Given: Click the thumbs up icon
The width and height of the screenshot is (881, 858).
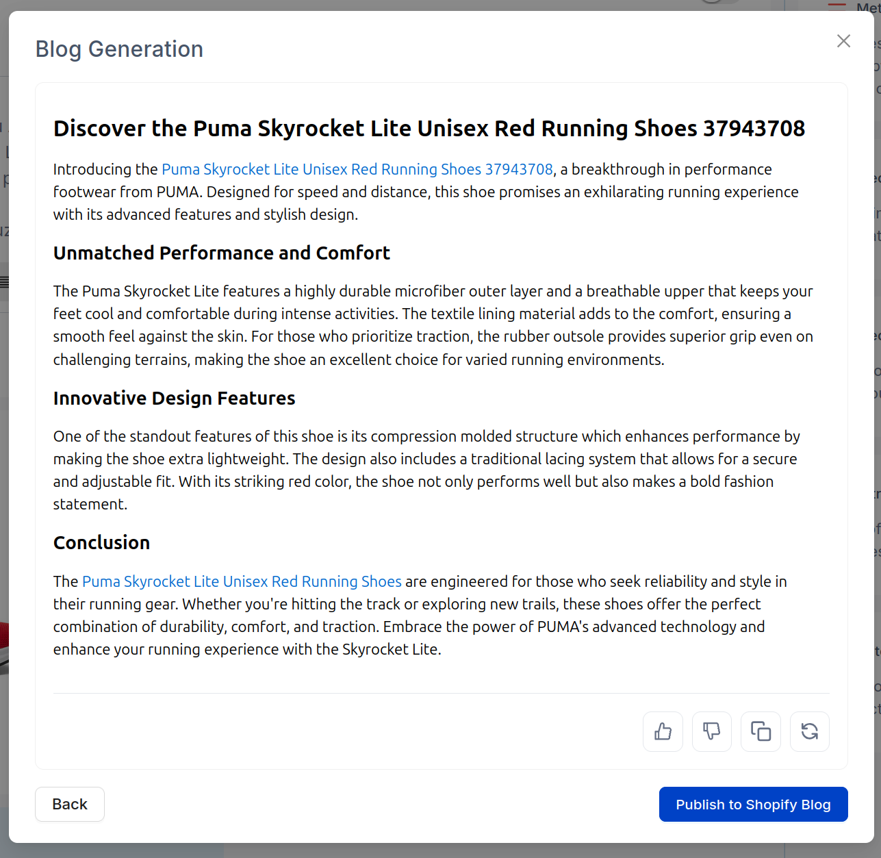Looking at the screenshot, I should pos(663,731).
